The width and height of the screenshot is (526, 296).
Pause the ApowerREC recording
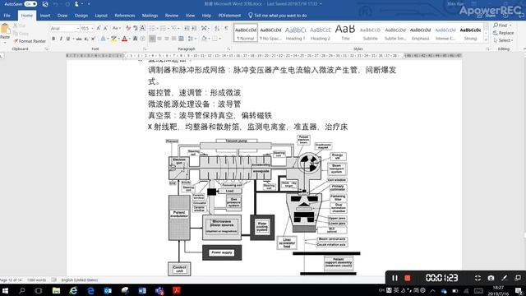(394, 278)
